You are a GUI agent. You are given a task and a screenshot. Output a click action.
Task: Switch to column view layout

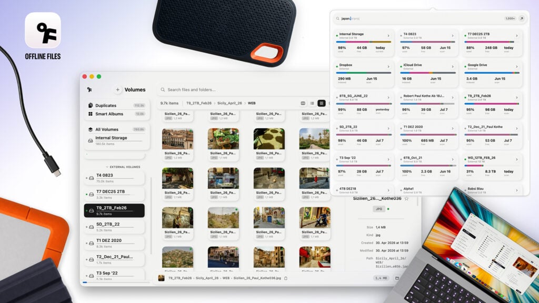pos(303,103)
